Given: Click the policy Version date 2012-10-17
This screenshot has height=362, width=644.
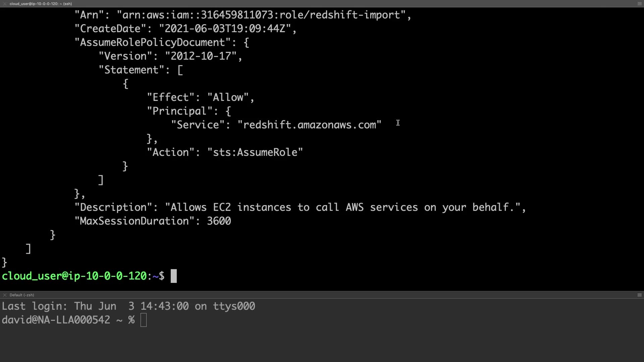Looking at the screenshot, I should [x=201, y=56].
